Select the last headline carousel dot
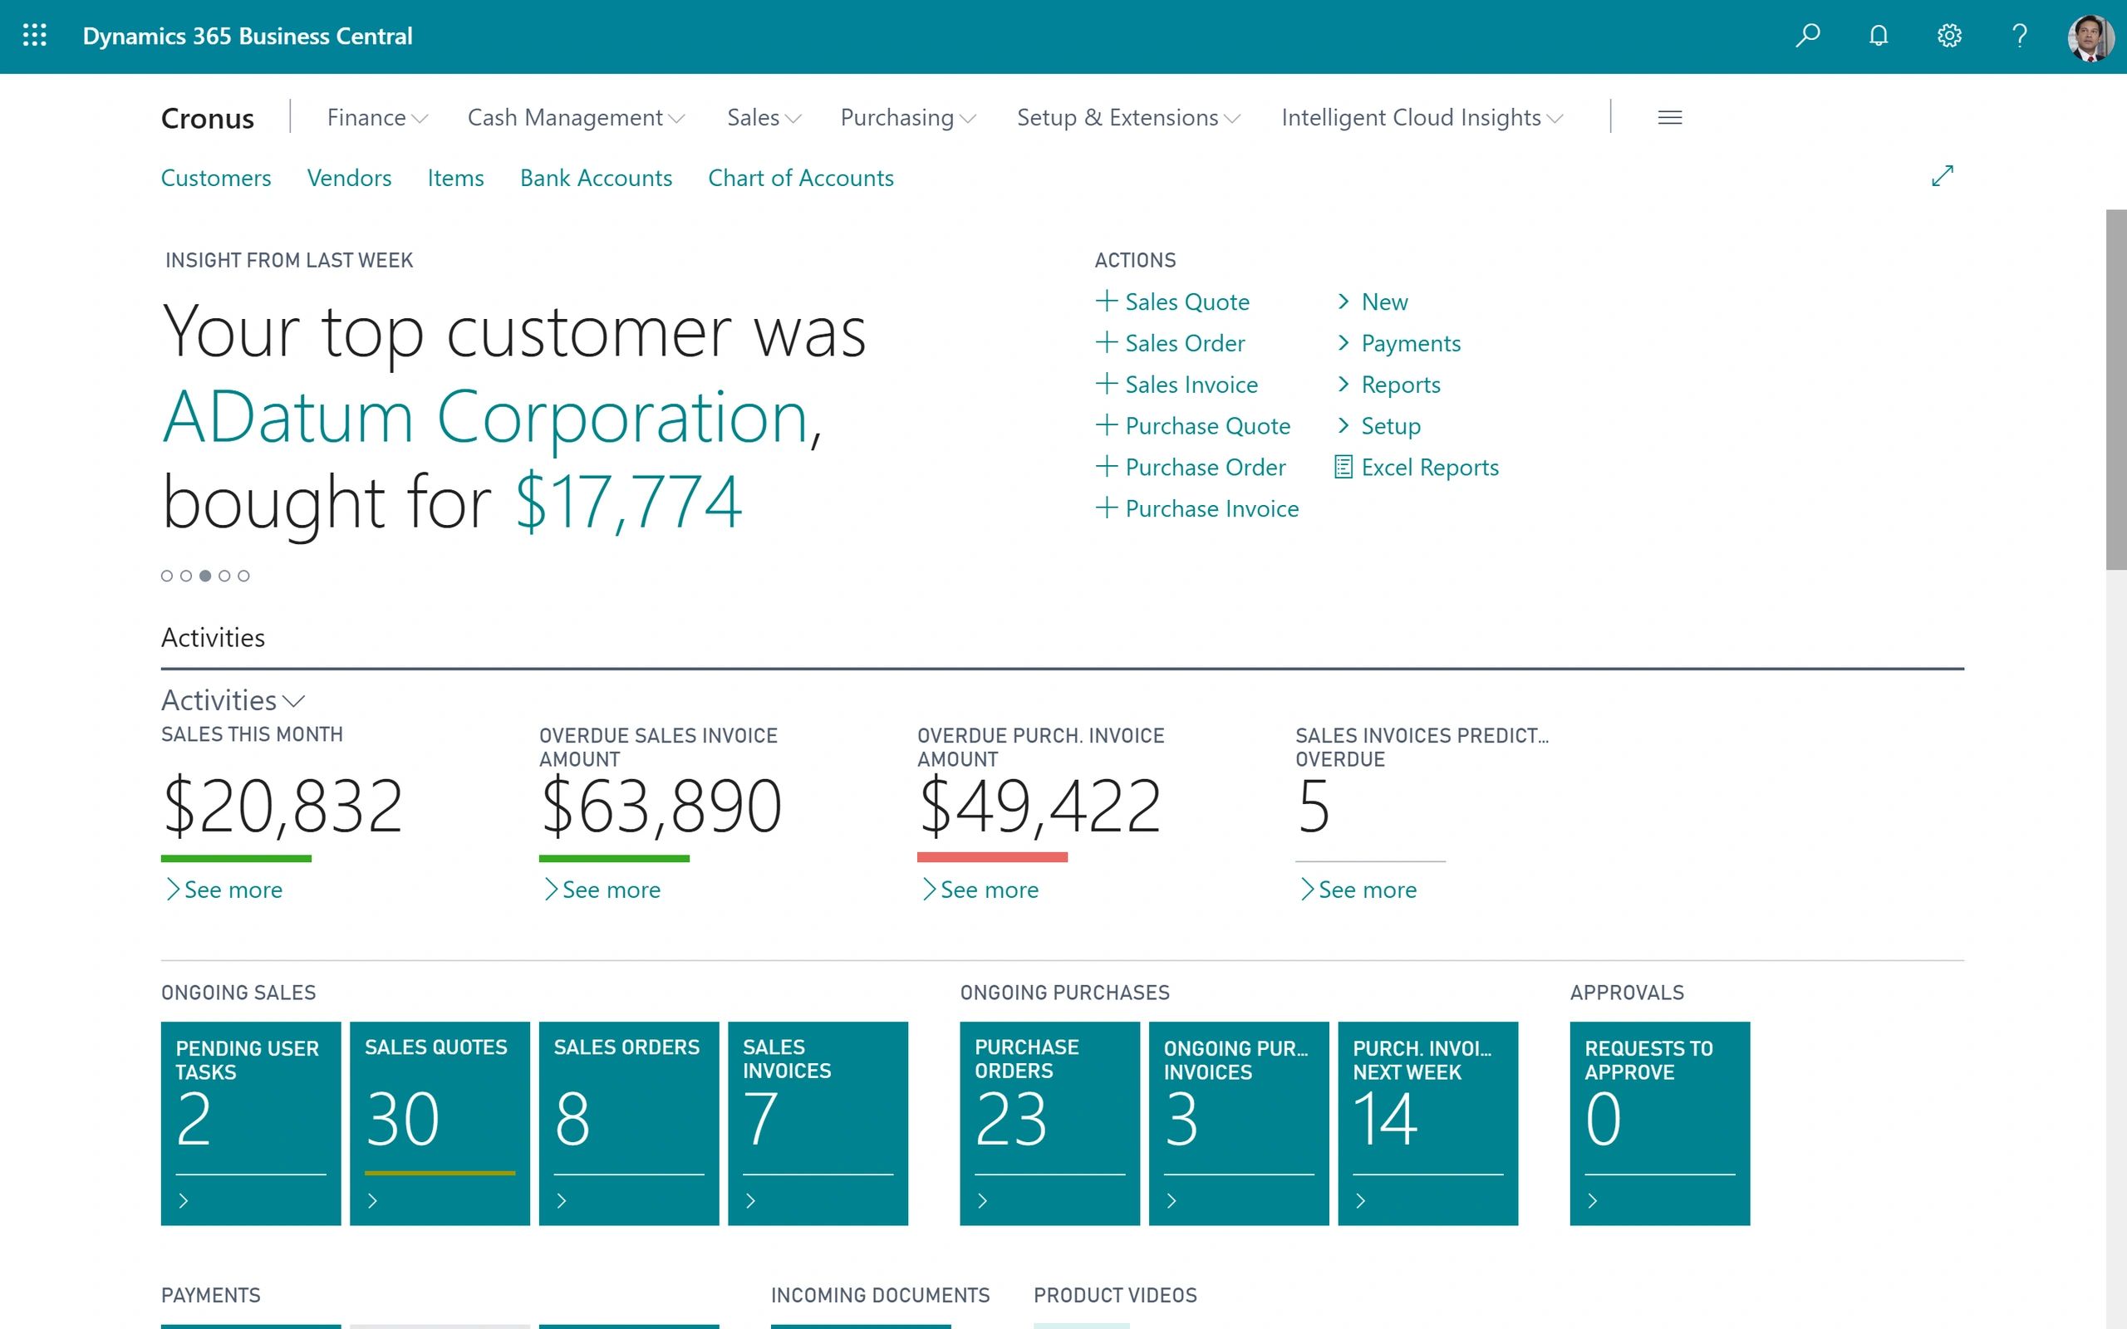The width and height of the screenshot is (2127, 1329). [x=243, y=576]
